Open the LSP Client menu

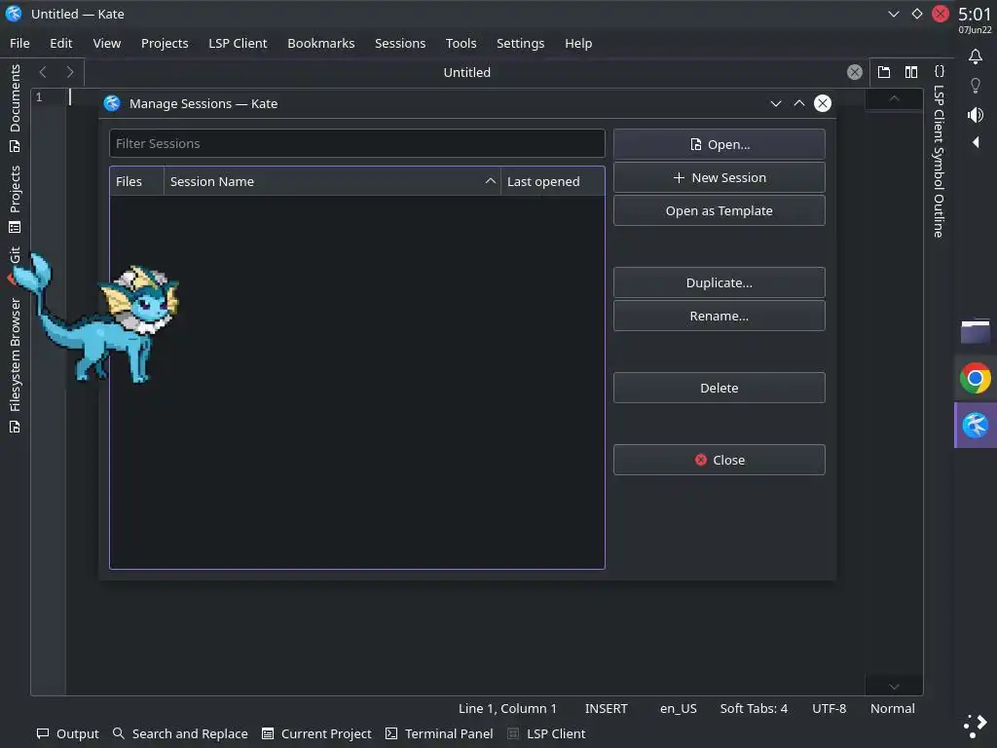click(x=238, y=43)
